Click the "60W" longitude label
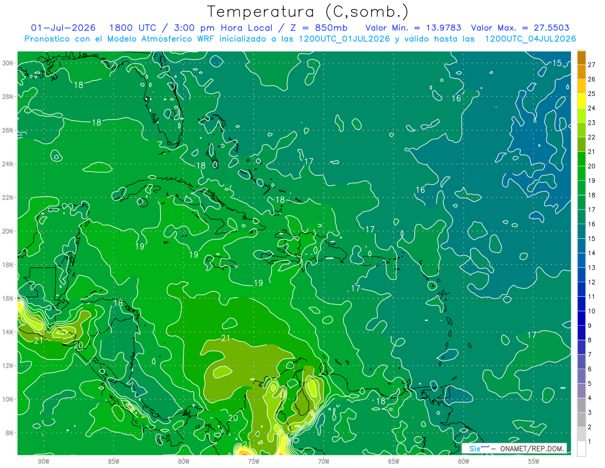 click(x=464, y=461)
